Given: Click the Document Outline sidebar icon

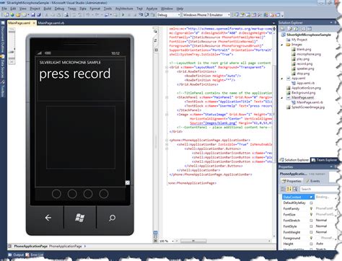Looking at the screenshot, I should 3,23.
